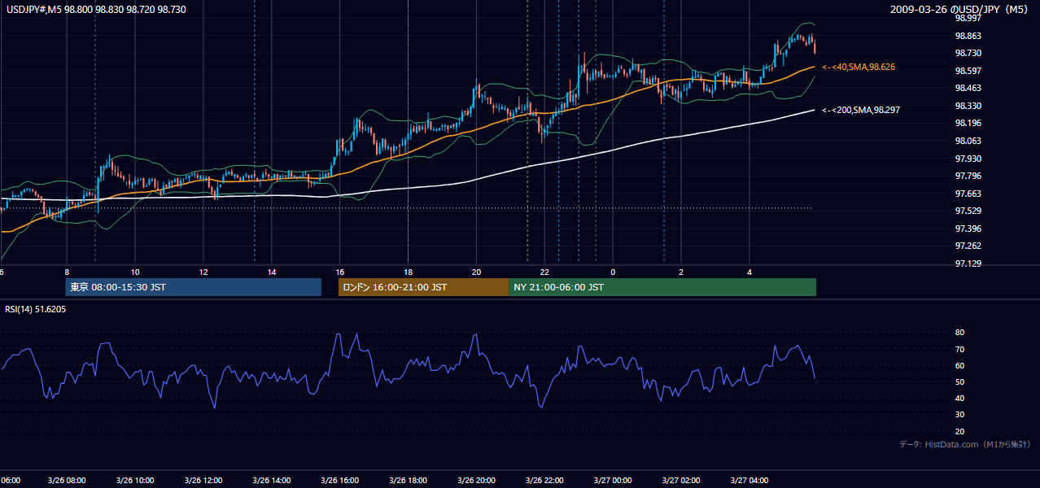Select the 200 SMA label showing 98.297
Viewport: 1040px width, 488px height.
[x=861, y=109]
